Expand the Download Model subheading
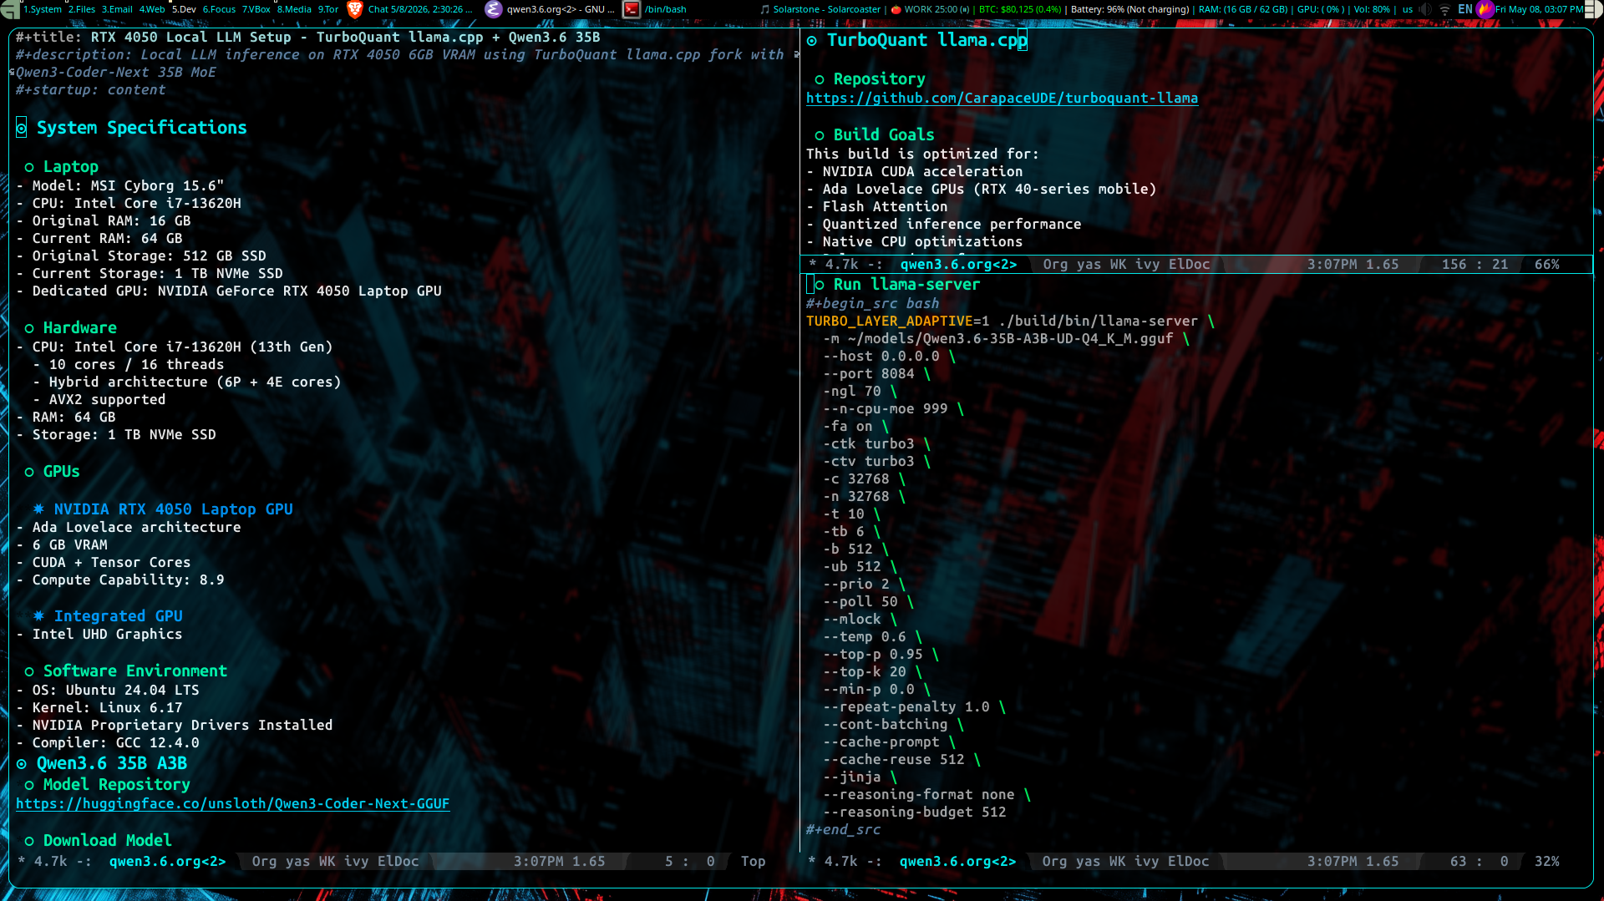Screen dimensions: 1604x901 point(107,841)
